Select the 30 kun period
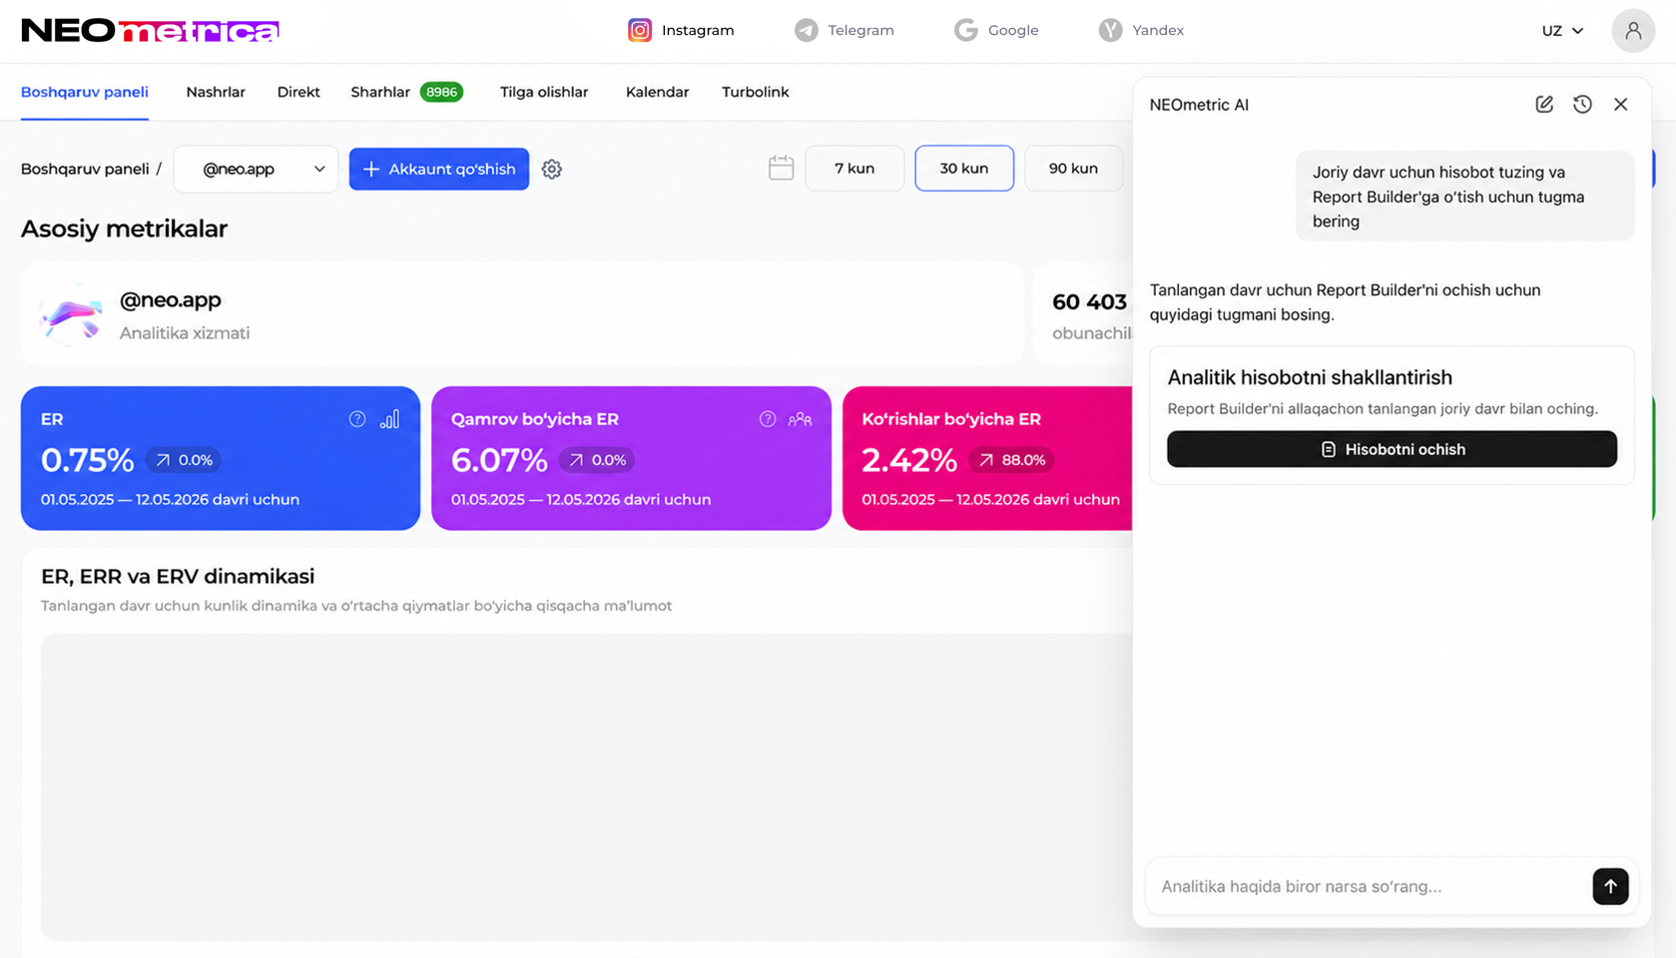 pos(964,168)
